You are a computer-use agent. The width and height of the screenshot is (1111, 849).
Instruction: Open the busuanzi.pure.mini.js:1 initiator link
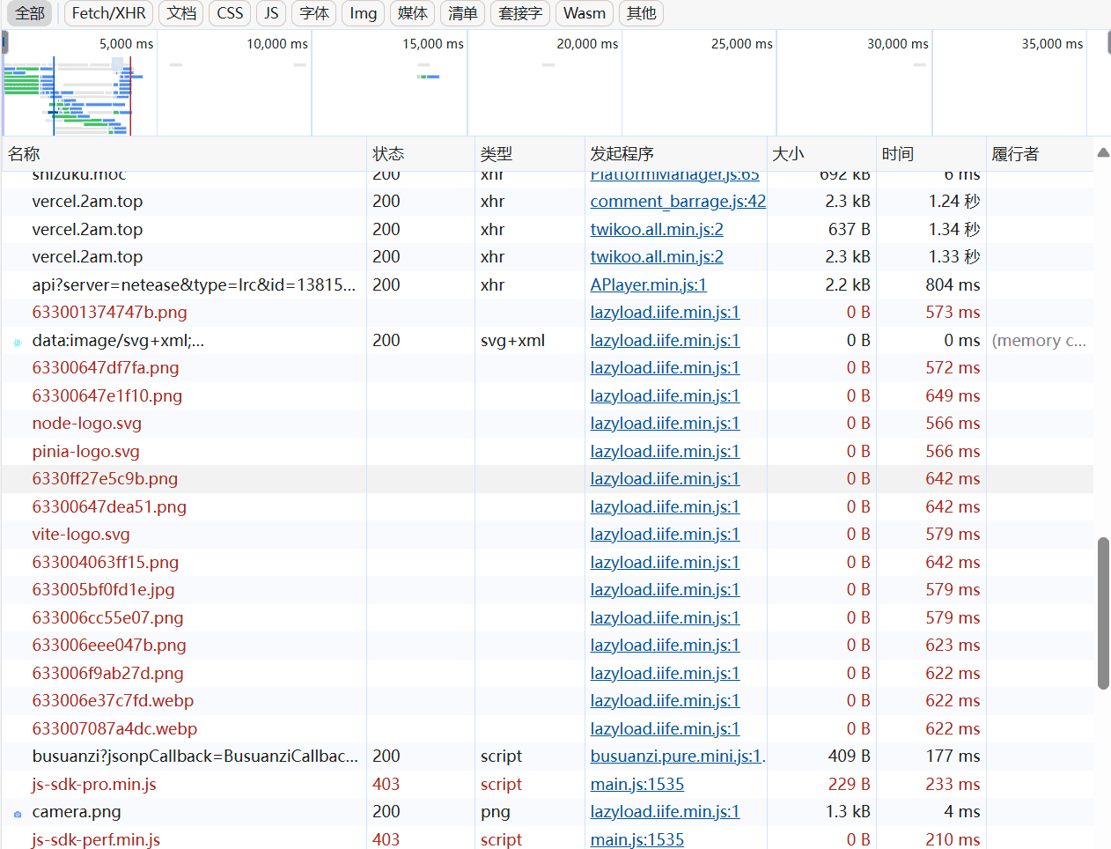tap(676, 757)
